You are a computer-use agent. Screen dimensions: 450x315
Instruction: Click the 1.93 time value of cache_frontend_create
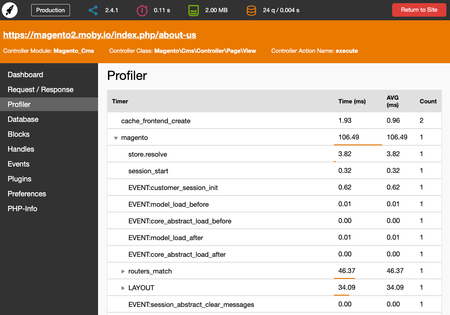345,120
